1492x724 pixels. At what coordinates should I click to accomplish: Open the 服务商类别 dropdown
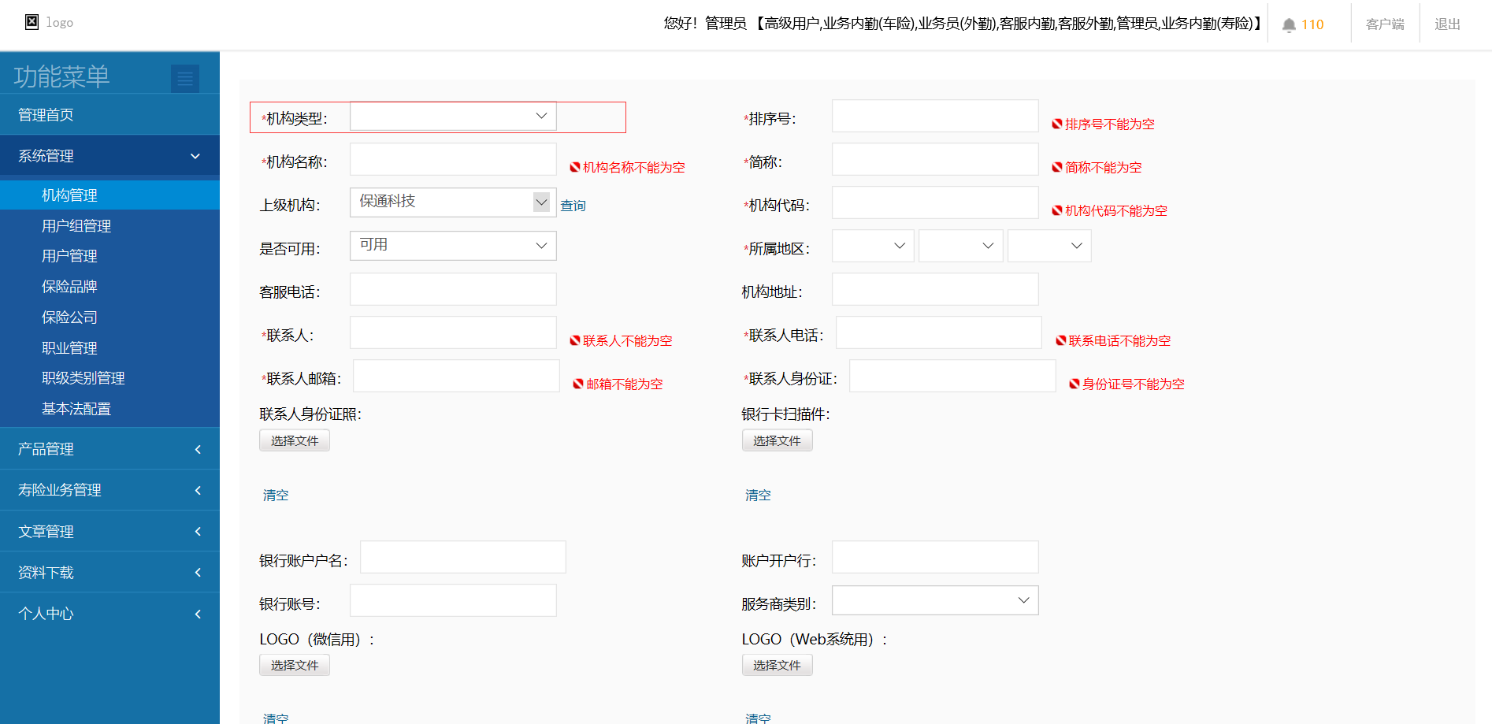[x=935, y=600]
